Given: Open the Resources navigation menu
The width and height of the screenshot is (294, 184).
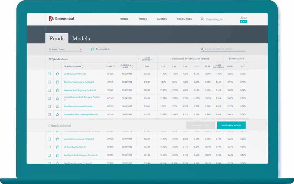Looking at the screenshot, I should pyautogui.click(x=185, y=19).
